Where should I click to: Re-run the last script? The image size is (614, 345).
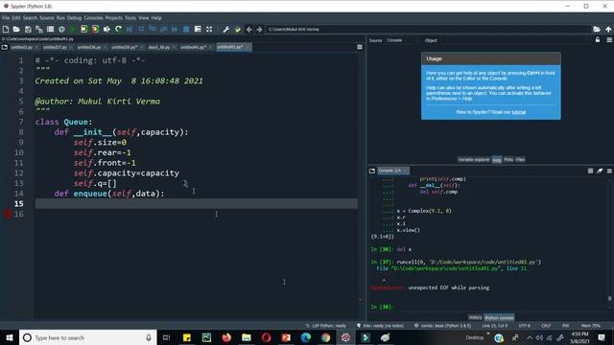pos(118,29)
